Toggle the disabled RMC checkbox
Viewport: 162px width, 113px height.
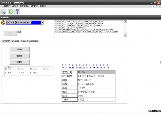[6, 69]
